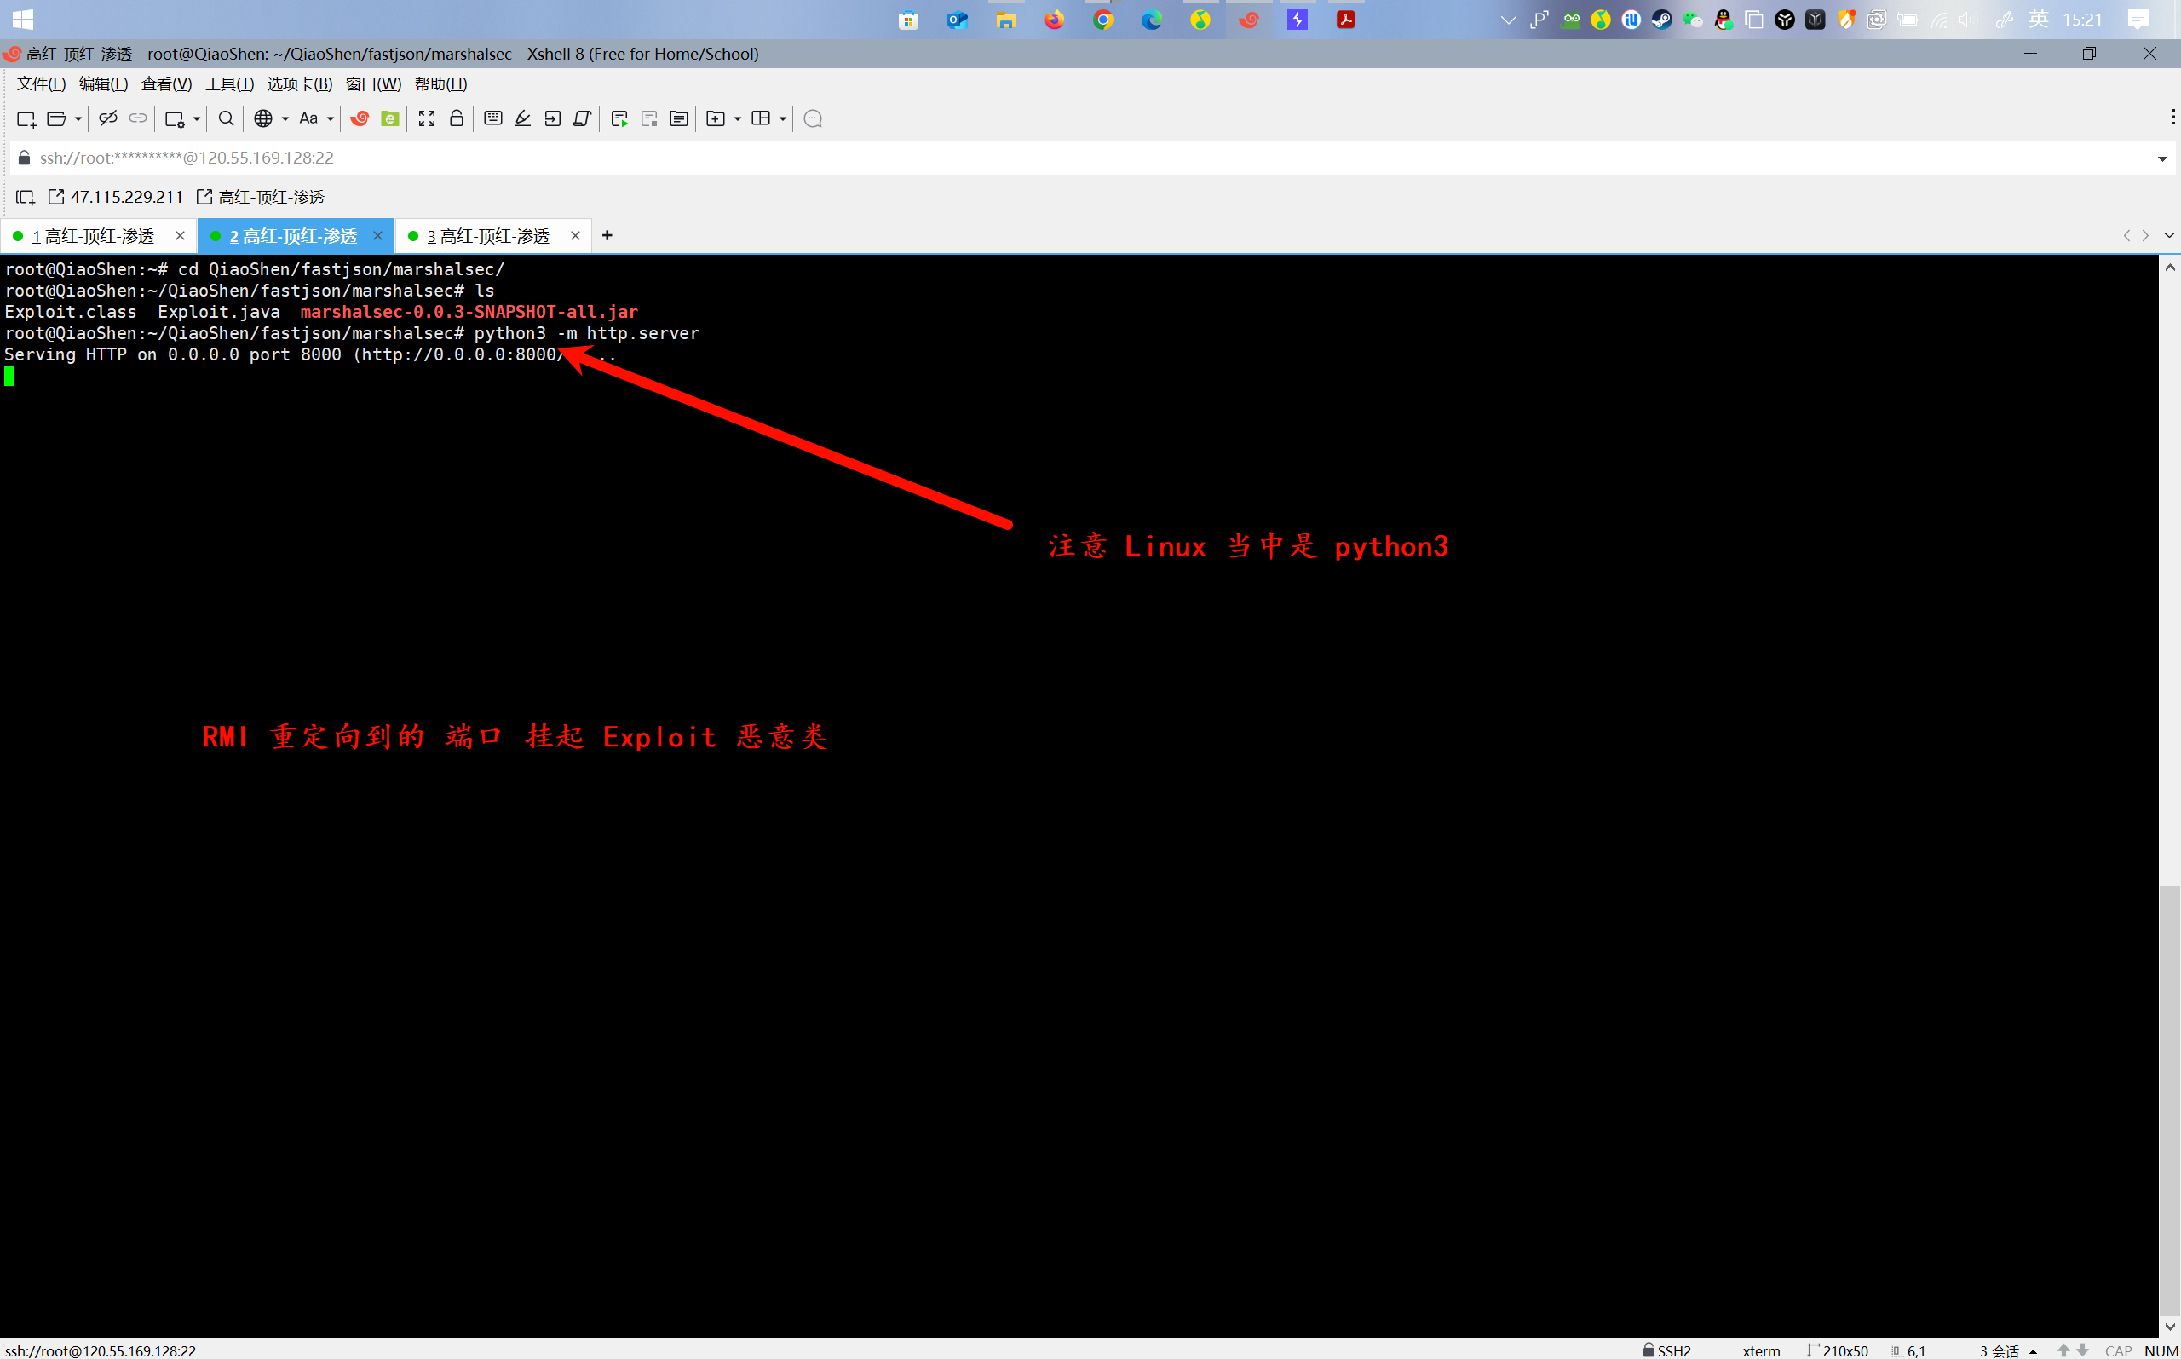Click the lock screen padlock icon
The image size is (2181, 1359).
457,118
